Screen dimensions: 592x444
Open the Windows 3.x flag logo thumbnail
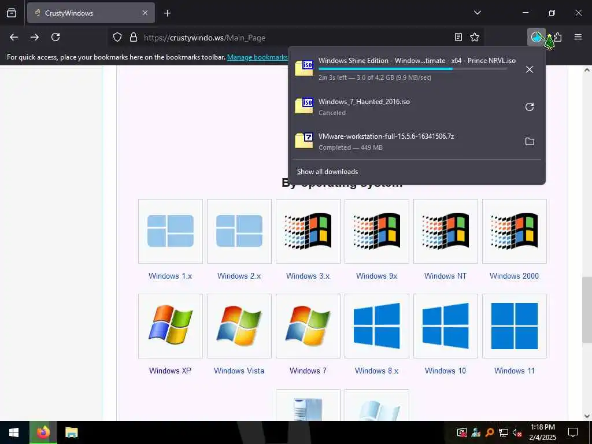pyautogui.click(x=308, y=231)
